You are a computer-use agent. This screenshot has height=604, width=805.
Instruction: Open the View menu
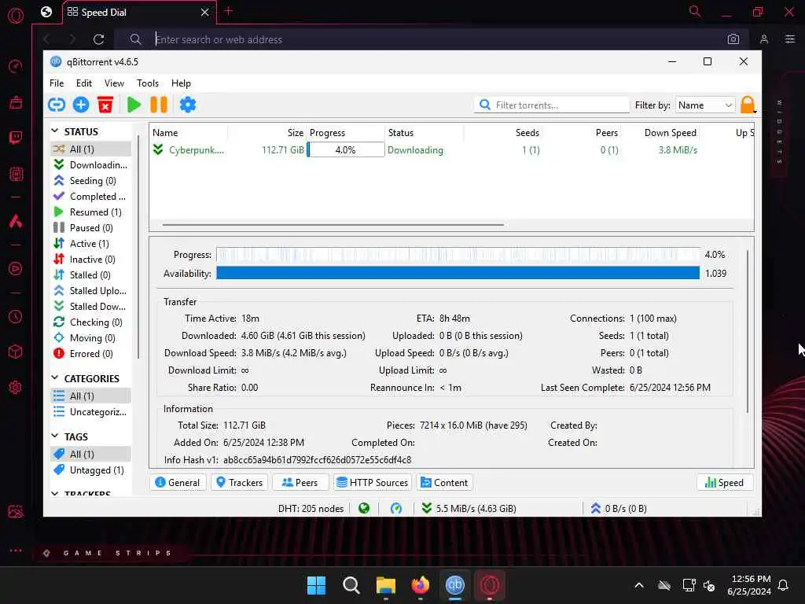point(114,83)
